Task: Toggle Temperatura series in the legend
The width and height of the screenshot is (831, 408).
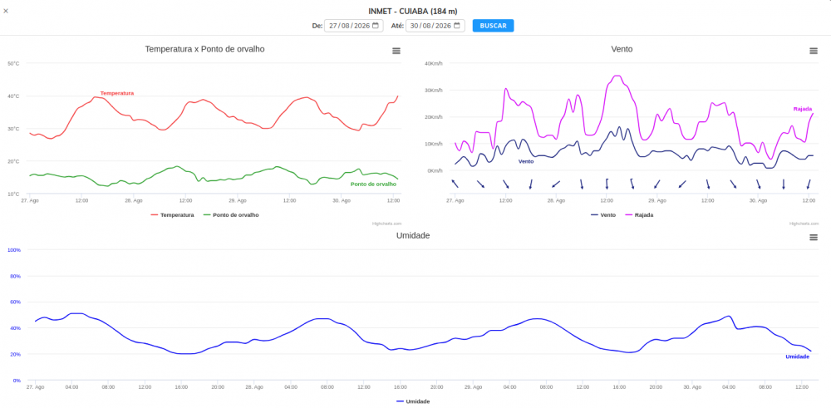Action: (172, 215)
